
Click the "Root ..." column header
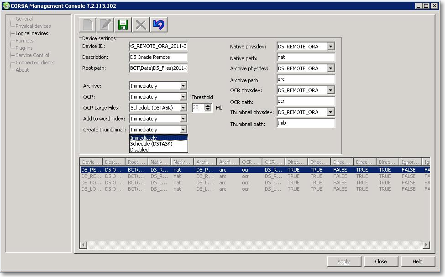pyautogui.click(x=136, y=162)
